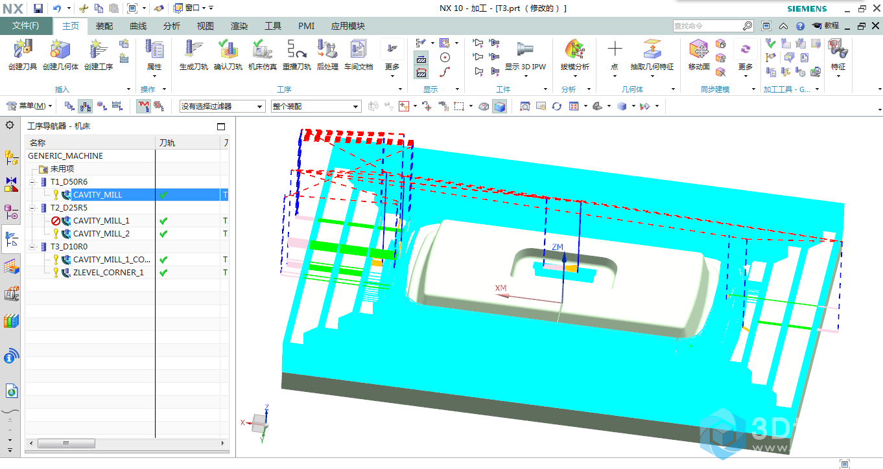Collapse the T1_D50R6 tree node
This screenshot has height=469, width=883.
pos(32,181)
